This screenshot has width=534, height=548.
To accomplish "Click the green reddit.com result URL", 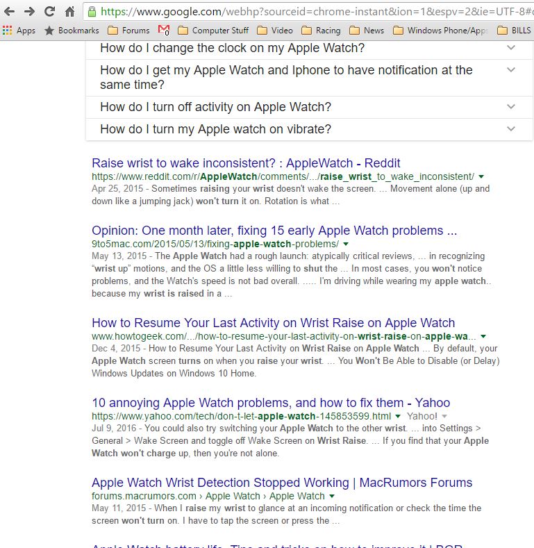I will pos(283,177).
